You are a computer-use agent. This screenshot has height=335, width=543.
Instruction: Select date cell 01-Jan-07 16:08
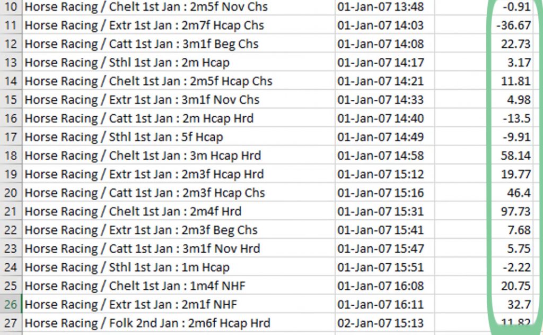384,286
